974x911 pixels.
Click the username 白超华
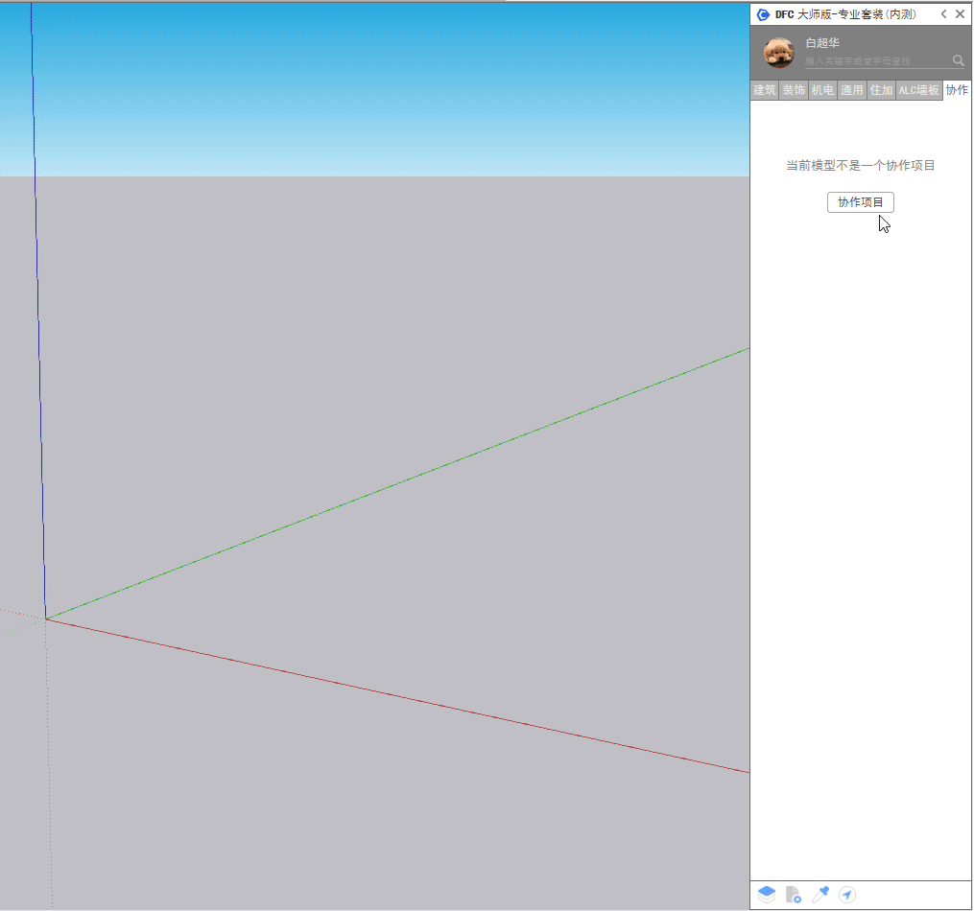[x=822, y=43]
